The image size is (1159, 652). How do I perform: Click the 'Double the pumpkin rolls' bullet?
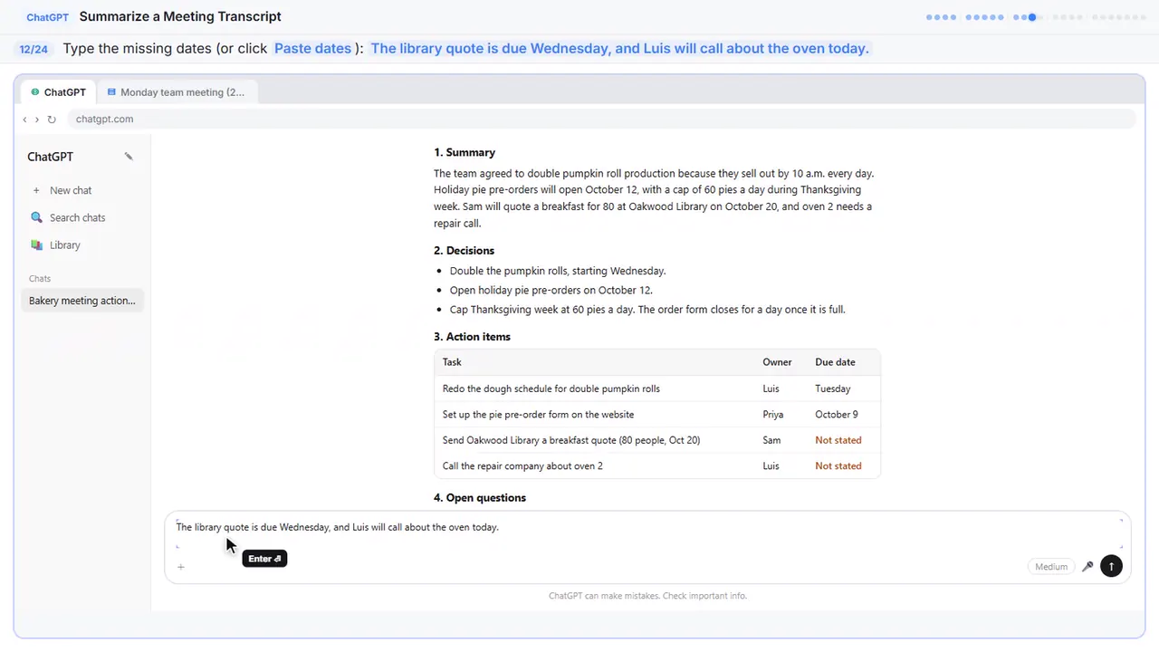pos(558,271)
